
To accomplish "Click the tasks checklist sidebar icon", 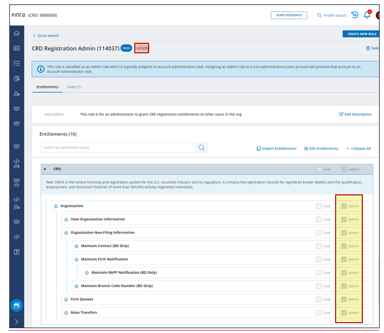I will tap(17, 63).
